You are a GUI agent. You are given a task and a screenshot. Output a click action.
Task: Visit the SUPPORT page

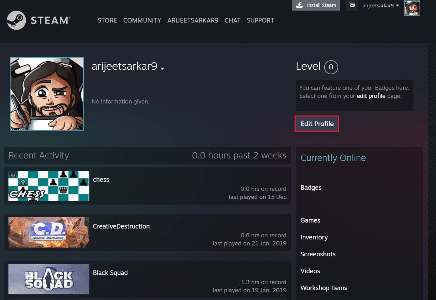click(x=260, y=20)
